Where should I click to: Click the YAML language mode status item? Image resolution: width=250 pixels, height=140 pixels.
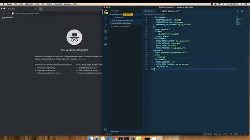point(236,134)
